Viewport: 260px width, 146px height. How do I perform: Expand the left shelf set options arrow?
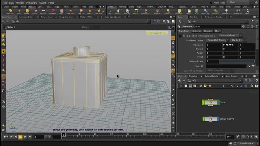pos(104,7)
